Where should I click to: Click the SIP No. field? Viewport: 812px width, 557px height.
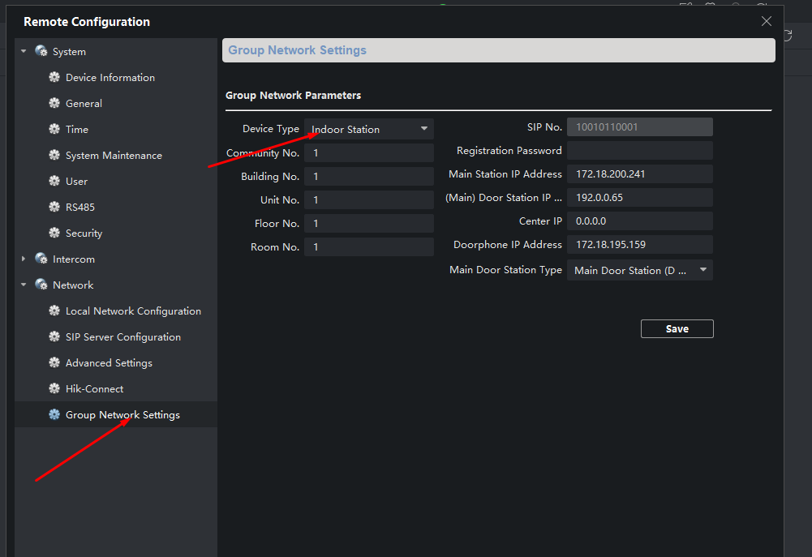click(639, 126)
